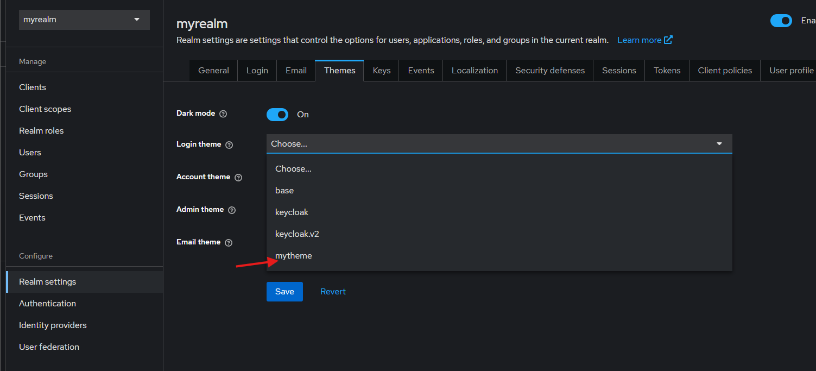Open help for Login theme setting
The width and height of the screenshot is (816, 371).
coord(229,145)
